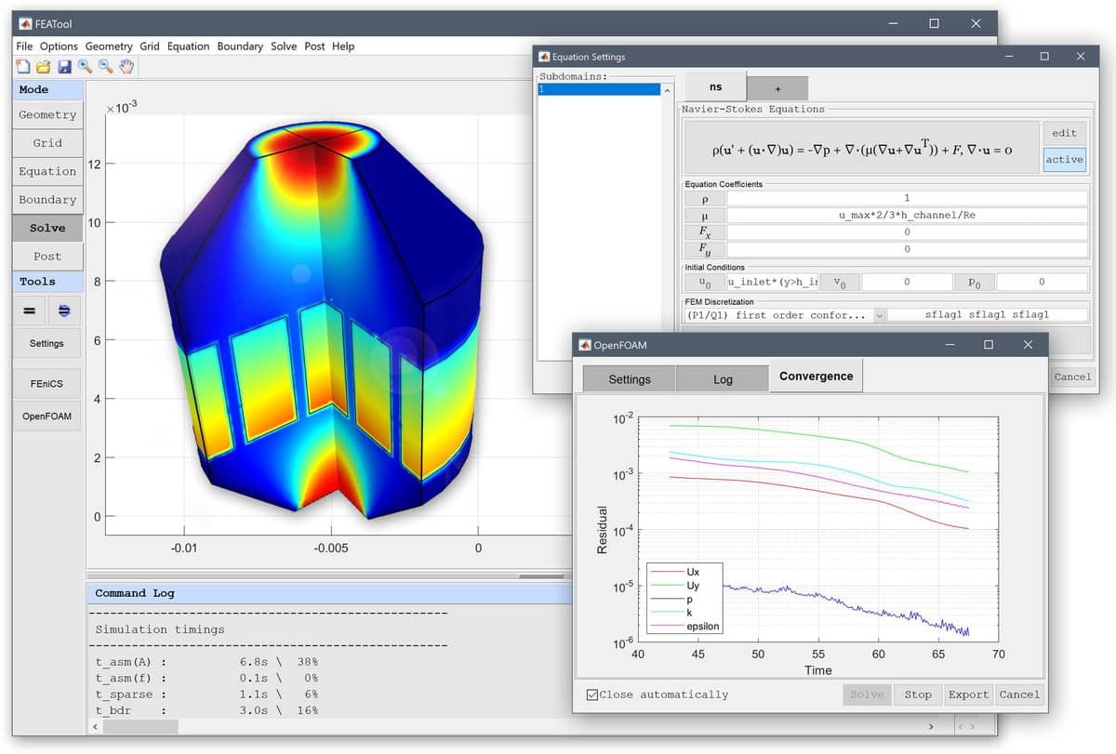Viewport: 1116px width, 754px height.
Task: Open the Boundary menu
Action: (x=241, y=46)
